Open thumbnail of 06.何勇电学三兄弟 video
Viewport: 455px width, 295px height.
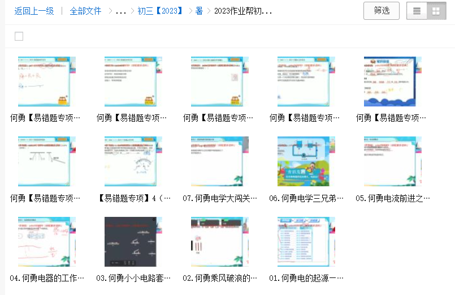(306, 161)
